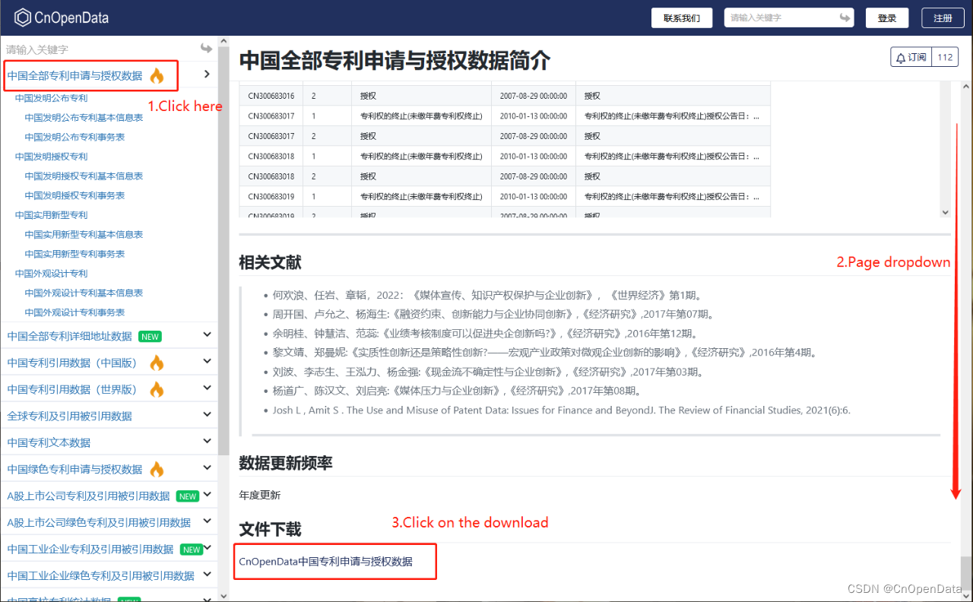
Task: Download CnOpenData中国专利申请与授权数据 file link
Action: pyautogui.click(x=325, y=562)
